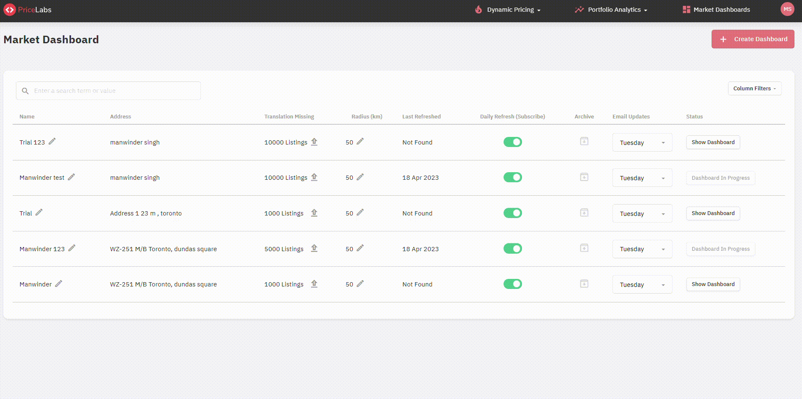Expand the Portfolio Analytics menu
802x399 pixels.
pyautogui.click(x=611, y=10)
